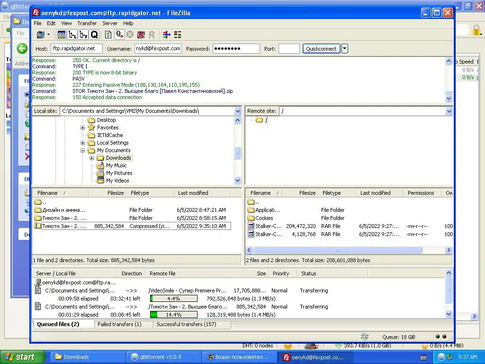Refresh file and folder lists

[x=108, y=35]
